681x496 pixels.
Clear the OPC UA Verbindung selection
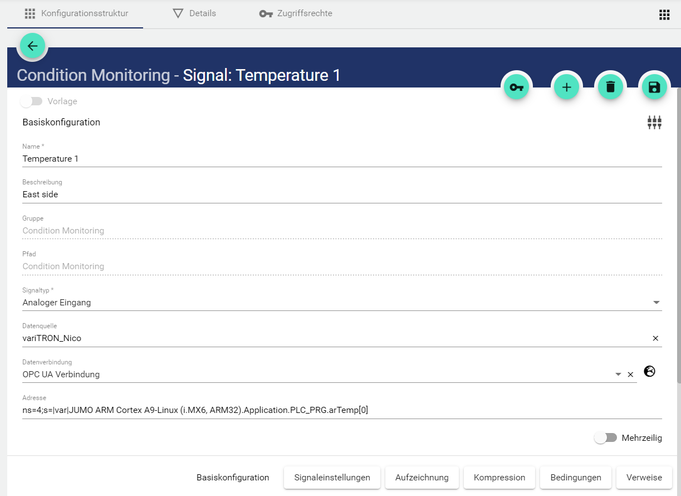point(630,375)
